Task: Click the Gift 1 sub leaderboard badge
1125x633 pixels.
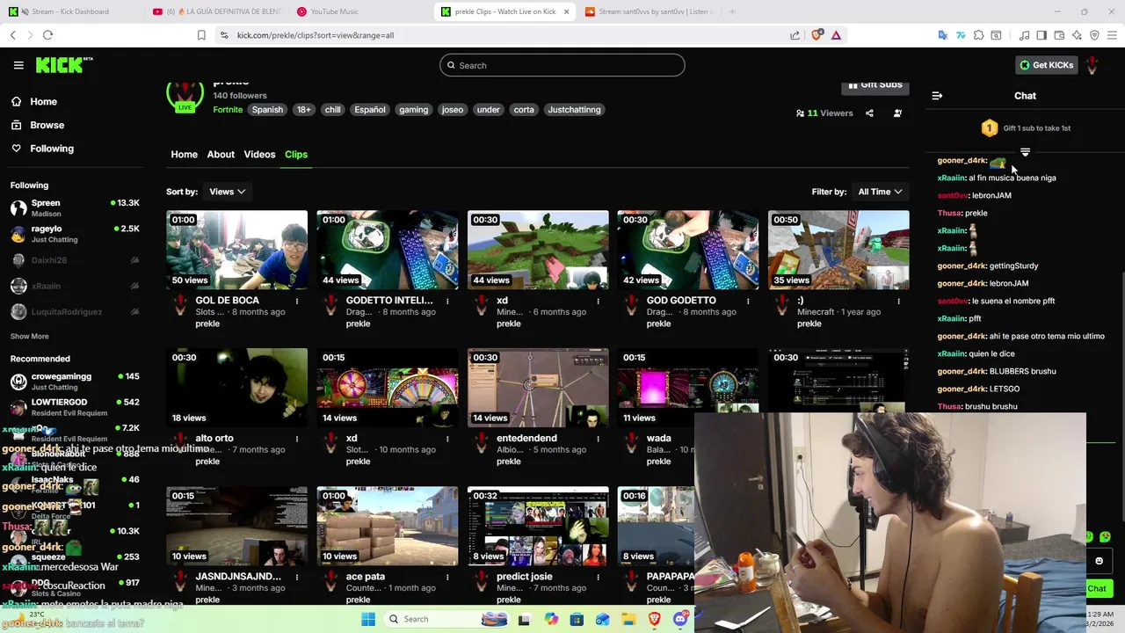Action: (x=989, y=128)
